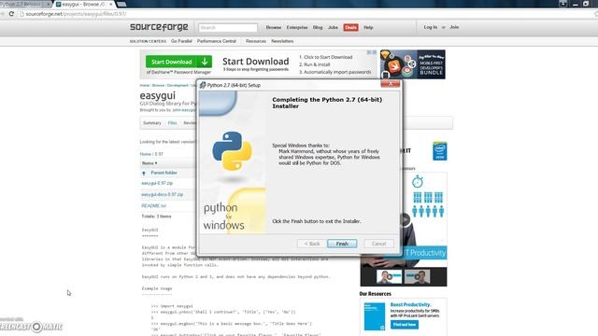This screenshot has width=598, height=336.
Task: Switch to the easygui Files tab
Action: (172, 123)
